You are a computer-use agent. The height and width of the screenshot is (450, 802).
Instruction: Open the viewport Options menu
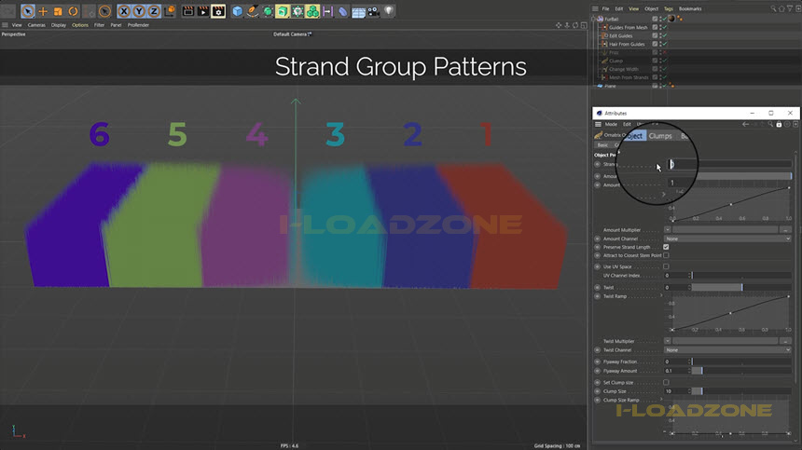[80, 25]
